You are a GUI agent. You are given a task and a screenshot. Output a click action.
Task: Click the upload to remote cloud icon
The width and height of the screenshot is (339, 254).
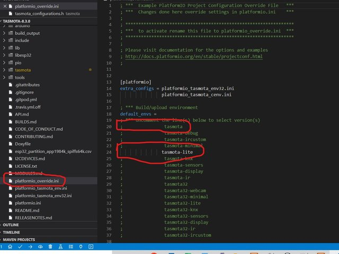click(40, 247)
